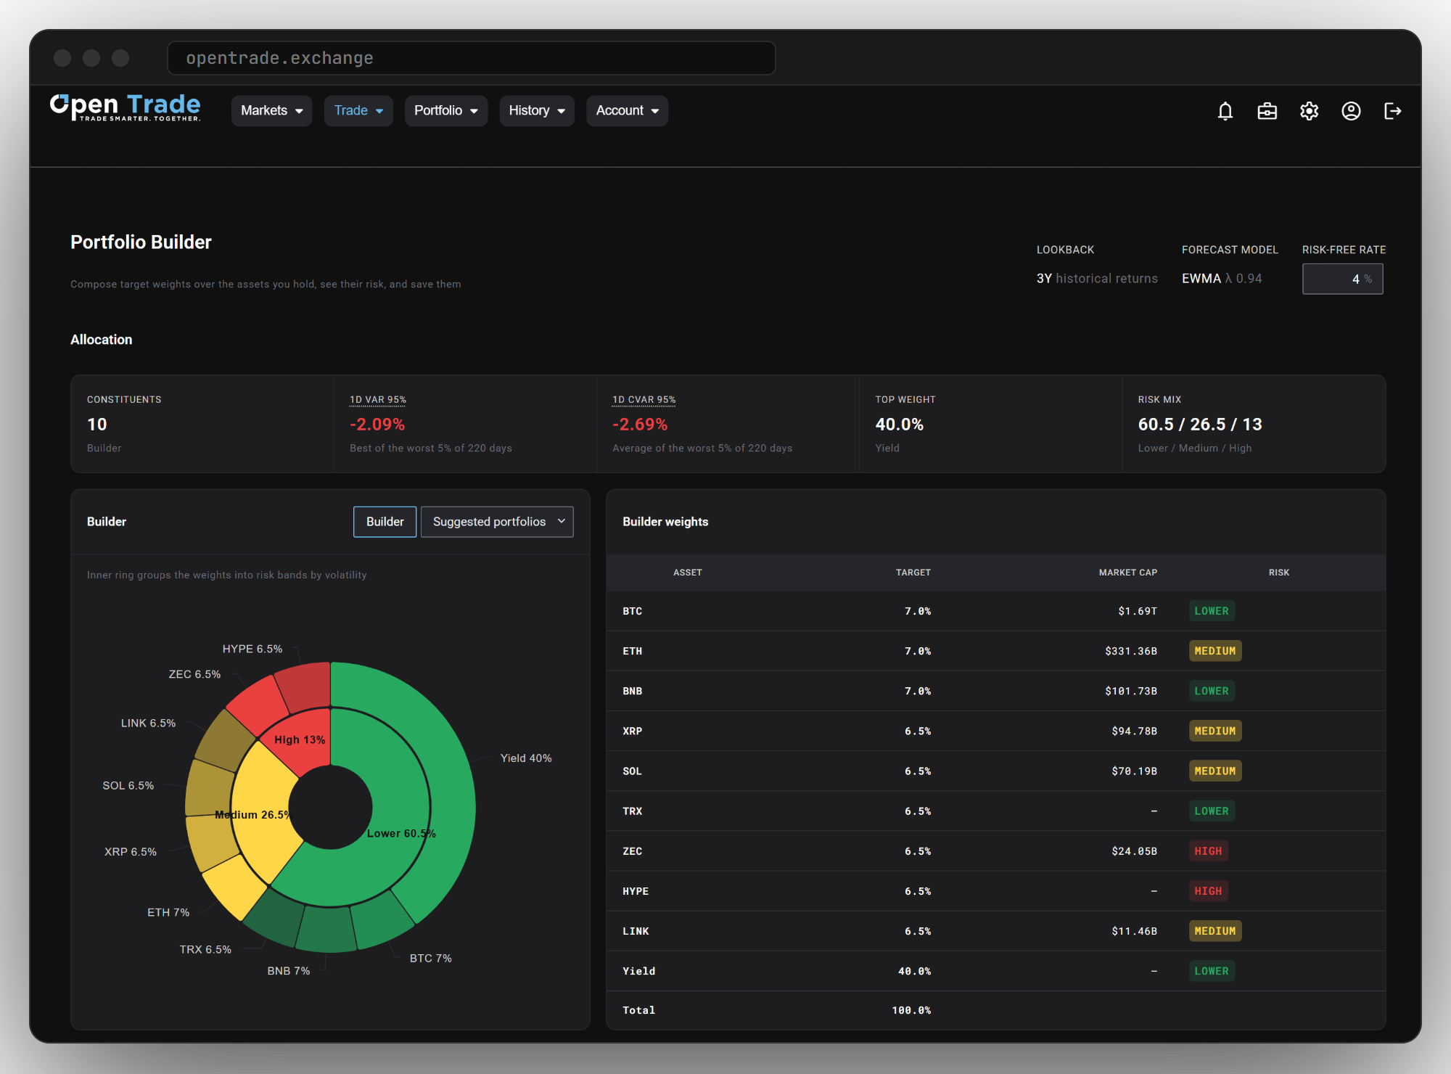Image resolution: width=1451 pixels, height=1074 pixels.
Task: Click the TARGET column header
Action: click(913, 573)
